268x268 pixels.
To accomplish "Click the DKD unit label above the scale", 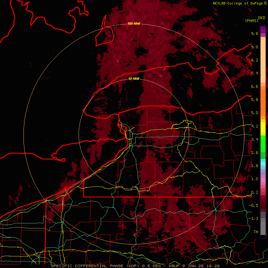I will pos(262,18).
